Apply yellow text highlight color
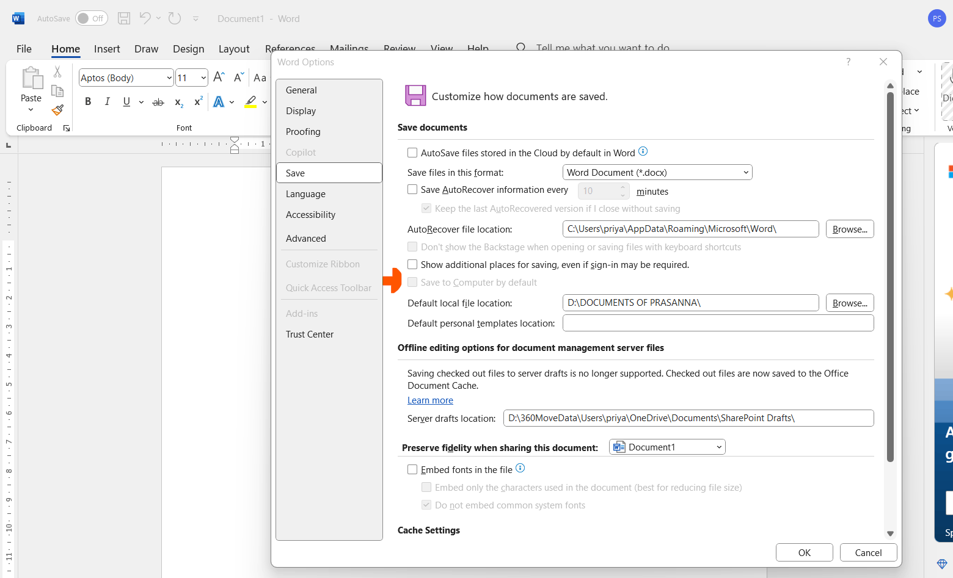 pyautogui.click(x=250, y=102)
